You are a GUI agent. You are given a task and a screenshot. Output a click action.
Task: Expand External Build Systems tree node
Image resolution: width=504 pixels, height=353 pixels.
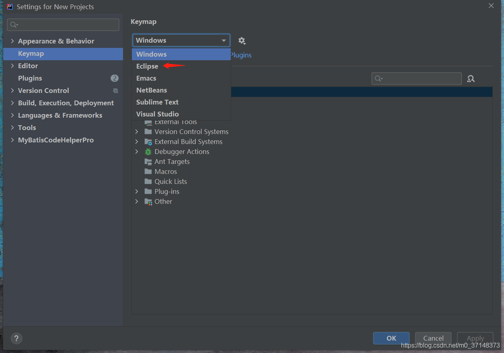point(137,142)
